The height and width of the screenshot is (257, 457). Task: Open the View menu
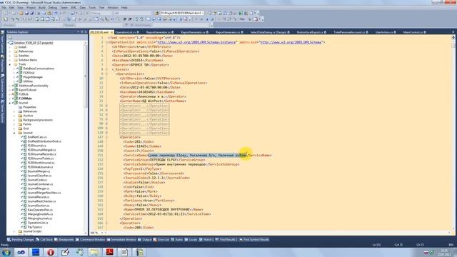point(20,8)
